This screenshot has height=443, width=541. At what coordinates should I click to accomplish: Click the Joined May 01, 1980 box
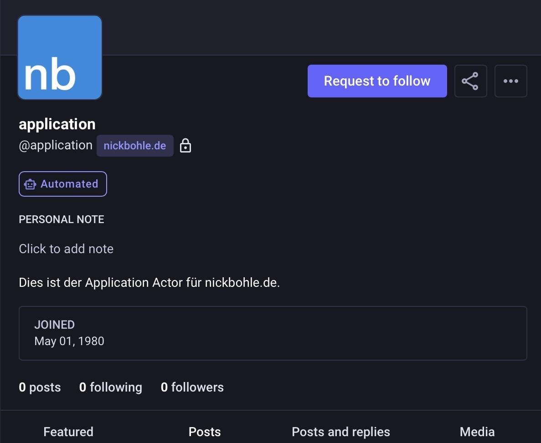273,333
